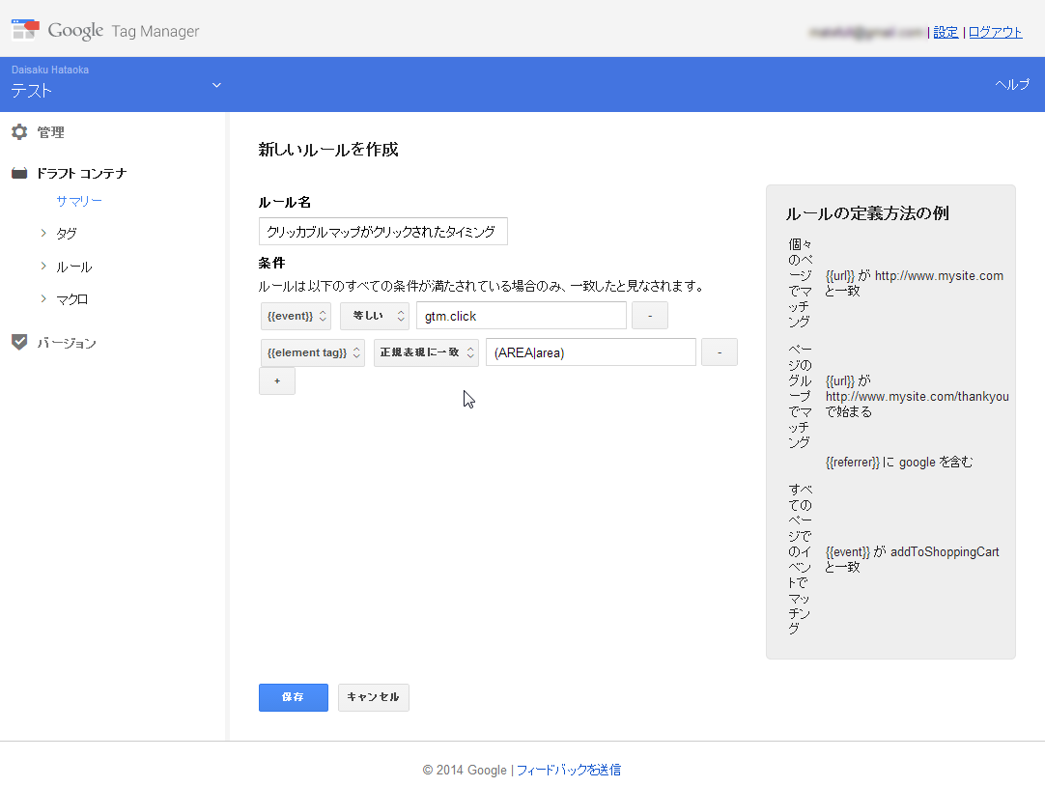The width and height of the screenshot is (1045, 787).
Task: Click the © 2014 Google footer text
Action: click(465, 770)
